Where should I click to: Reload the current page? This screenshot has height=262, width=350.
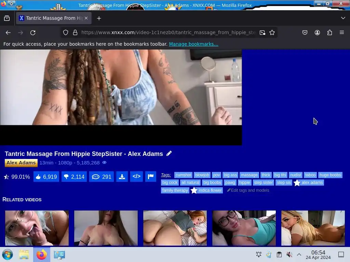click(33, 32)
